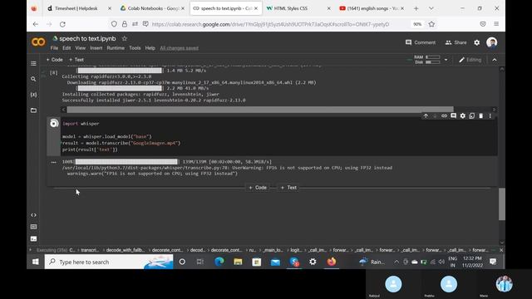Open cell output options ellipsis
Screen dimensions: 532x299
click(x=53, y=163)
